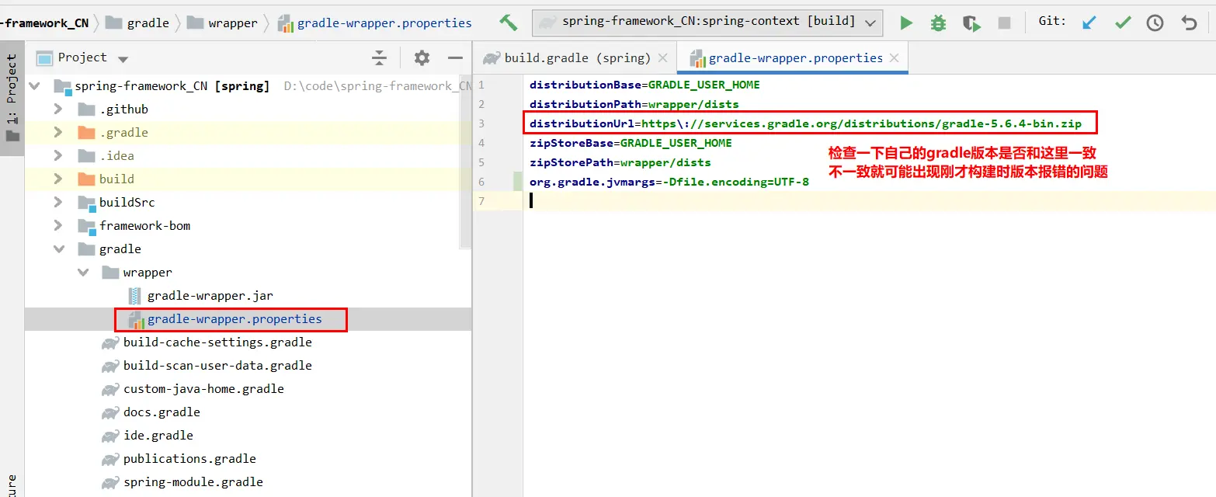
Task: Expand the .github folder
Action: pyautogui.click(x=58, y=109)
